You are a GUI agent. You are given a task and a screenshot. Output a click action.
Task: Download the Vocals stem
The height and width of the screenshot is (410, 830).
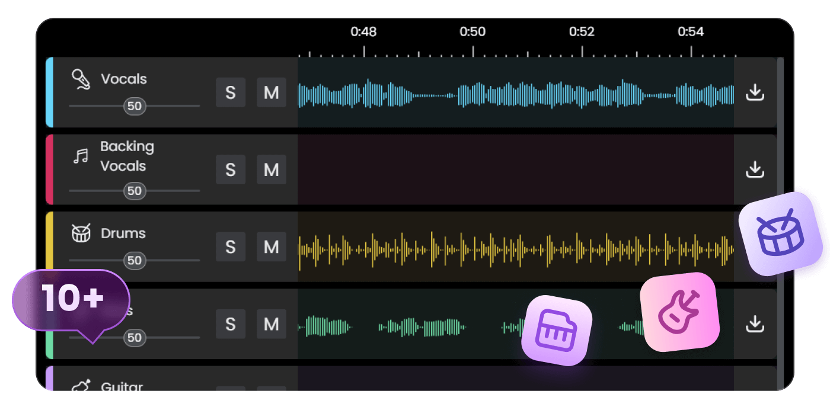(x=754, y=92)
